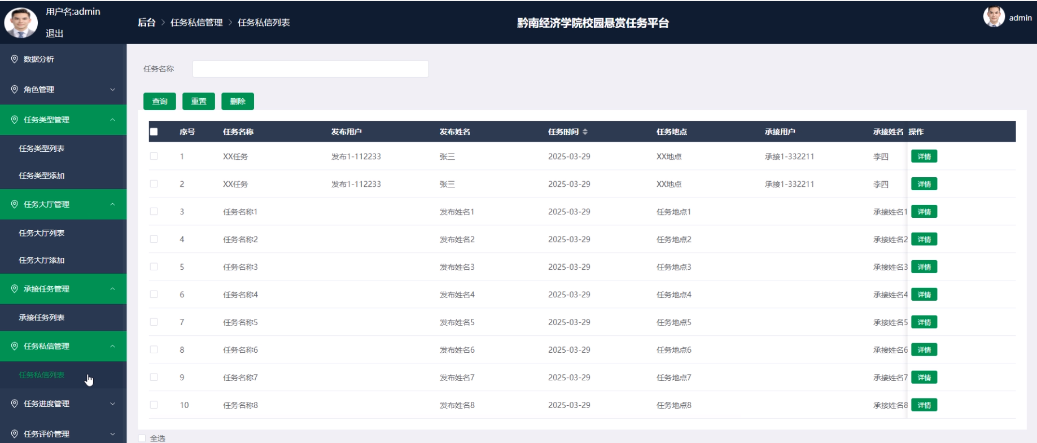Open 详情 for 任务名称6
1037x443 pixels.
point(924,350)
